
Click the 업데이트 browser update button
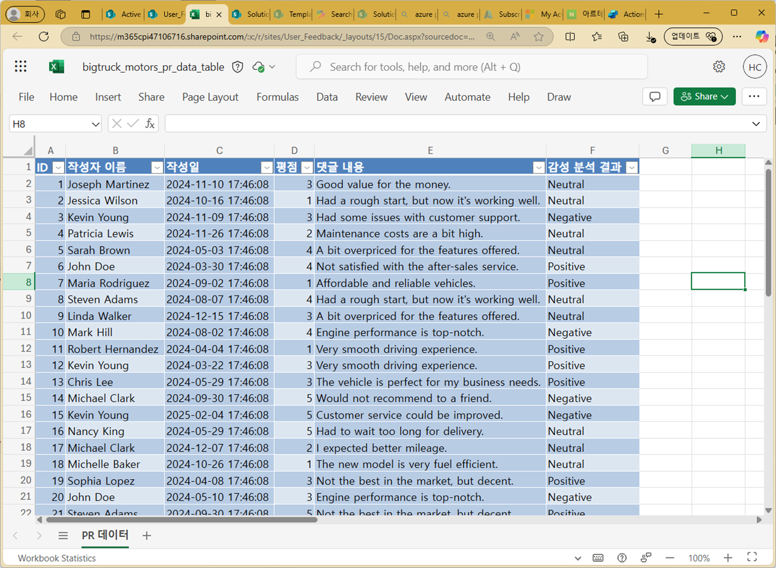[x=693, y=36]
